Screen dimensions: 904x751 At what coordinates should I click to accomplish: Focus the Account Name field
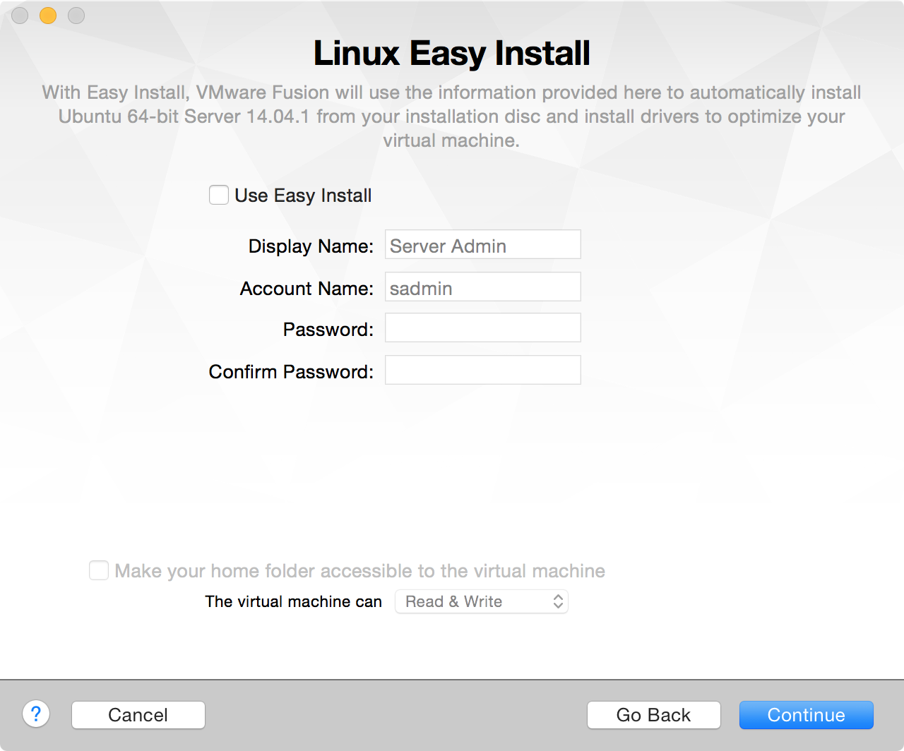click(x=483, y=287)
